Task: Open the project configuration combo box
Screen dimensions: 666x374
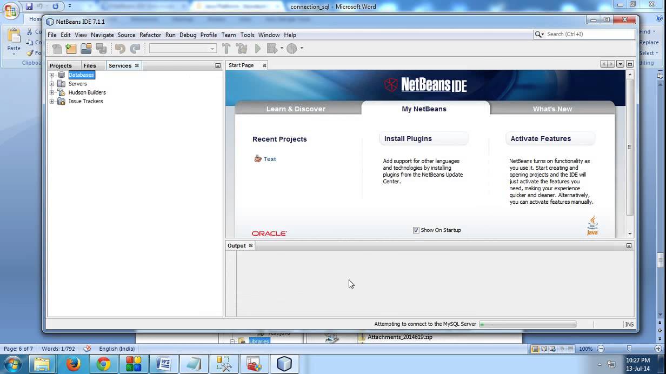Action: pos(183,49)
